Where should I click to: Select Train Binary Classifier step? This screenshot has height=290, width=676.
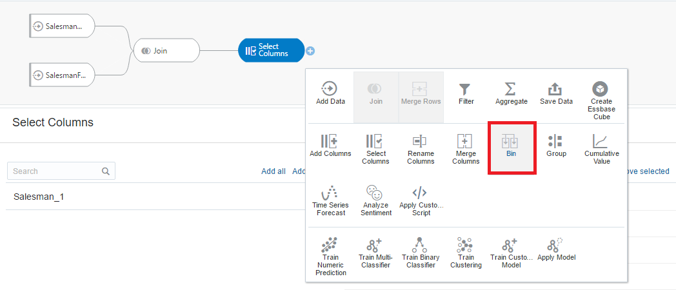coord(421,253)
